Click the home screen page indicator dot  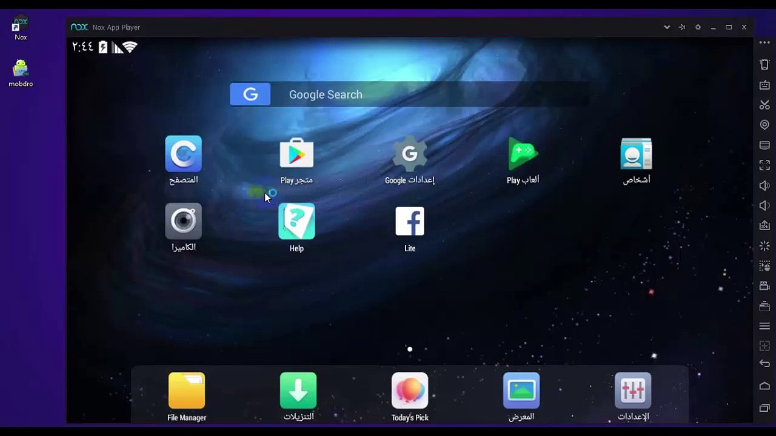[x=410, y=349]
